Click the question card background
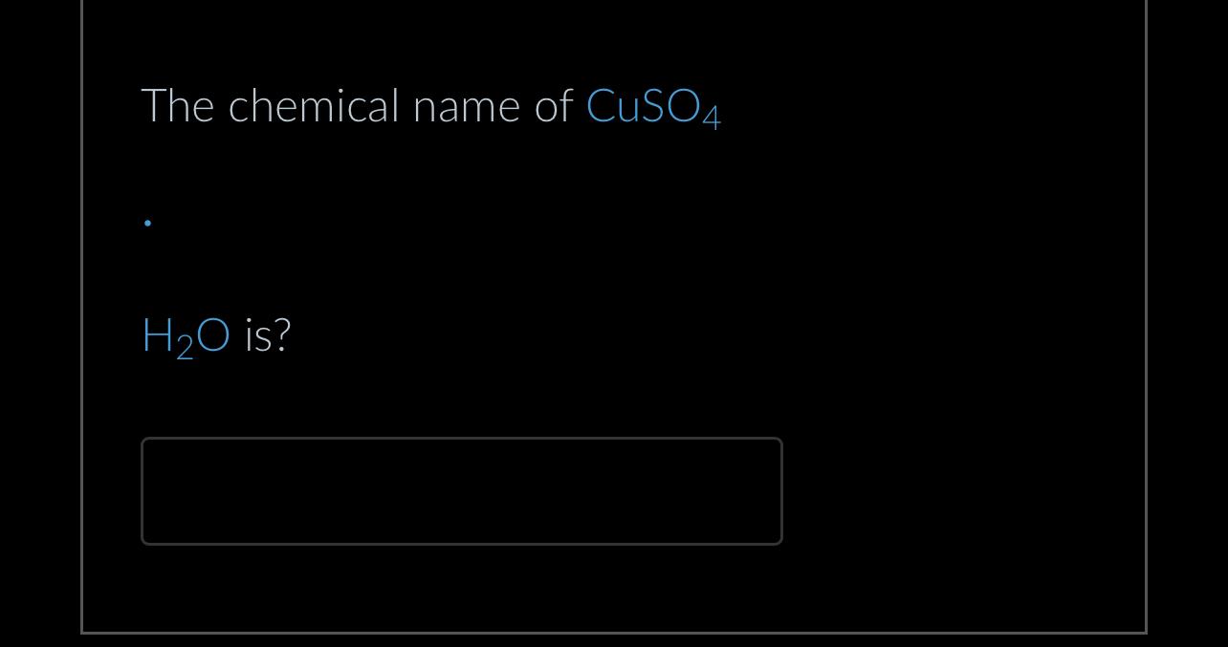1228x647 pixels. point(909,287)
